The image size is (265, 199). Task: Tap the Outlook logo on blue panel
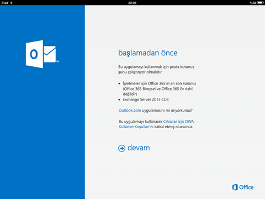point(43,54)
